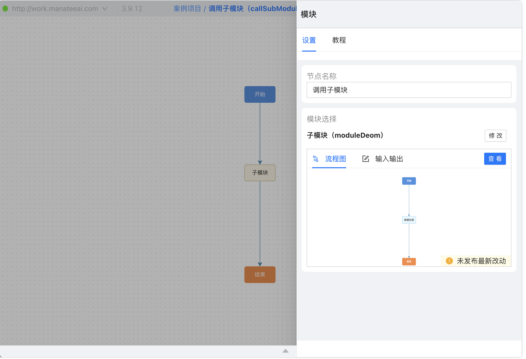Click the blue 查看 button
This screenshot has width=526, height=359.
pos(495,159)
